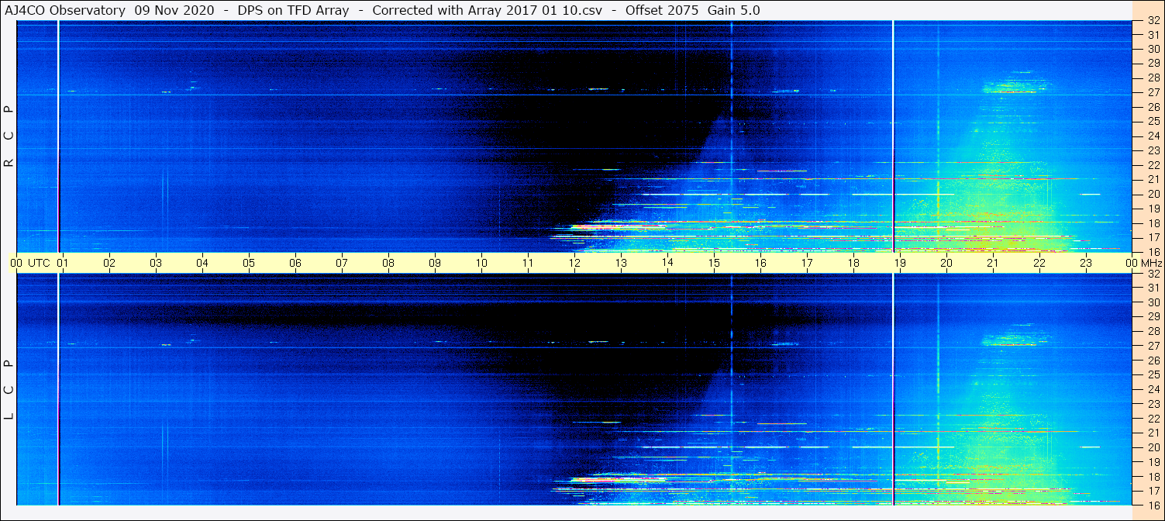Viewport: 1165px width, 521px height.
Task: Click the "01" hour mark
Action: point(63,263)
